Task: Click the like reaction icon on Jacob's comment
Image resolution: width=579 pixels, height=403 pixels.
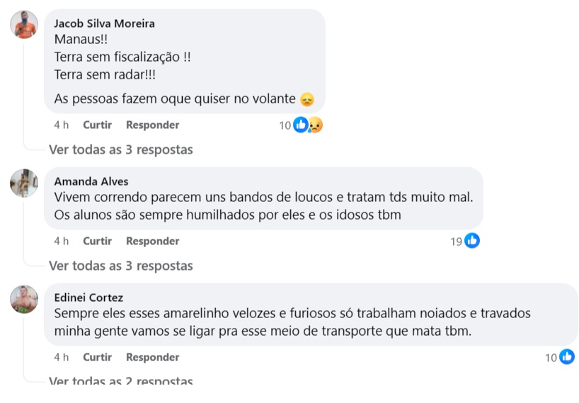Action: [301, 125]
